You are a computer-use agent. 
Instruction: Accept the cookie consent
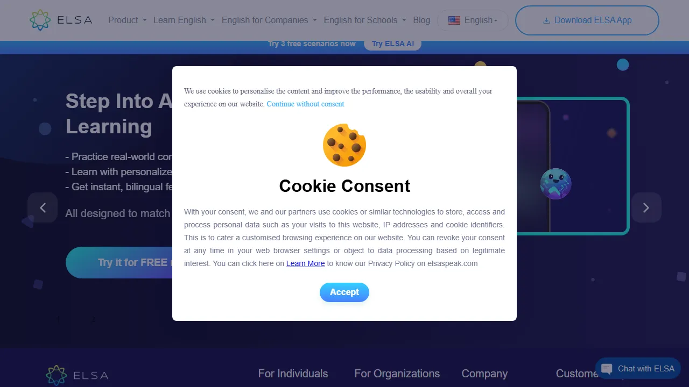pos(344,292)
